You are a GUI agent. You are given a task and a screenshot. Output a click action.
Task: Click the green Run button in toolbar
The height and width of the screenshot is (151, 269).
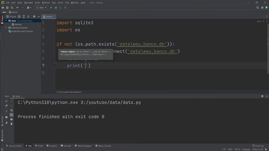point(51,8)
